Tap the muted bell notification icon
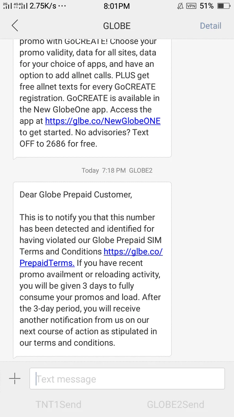 pos(180,6)
